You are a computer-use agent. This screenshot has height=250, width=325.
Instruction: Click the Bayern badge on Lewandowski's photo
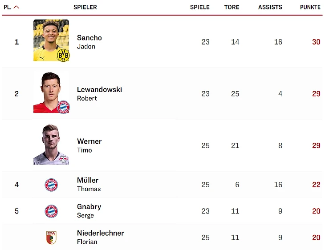[x=63, y=107]
